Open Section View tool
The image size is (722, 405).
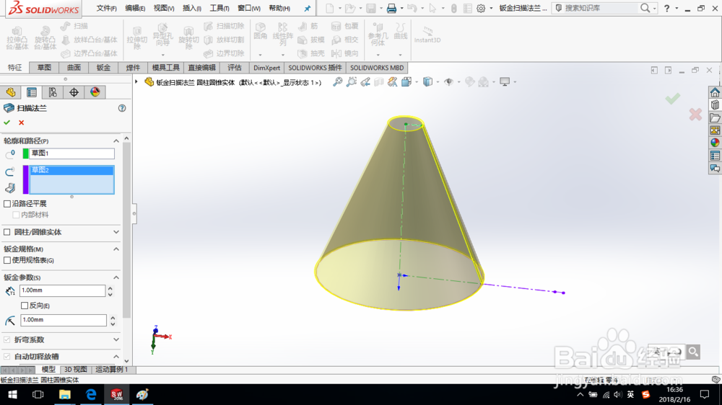(379, 82)
